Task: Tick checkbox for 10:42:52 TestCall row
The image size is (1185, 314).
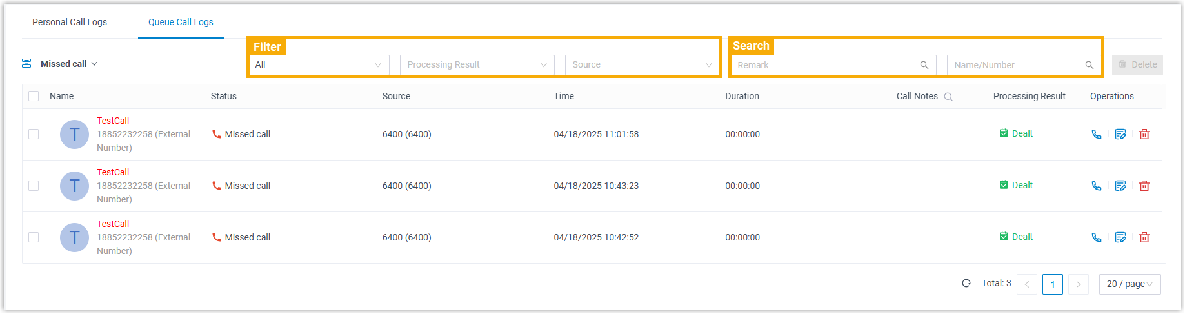Action: tap(34, 237)
